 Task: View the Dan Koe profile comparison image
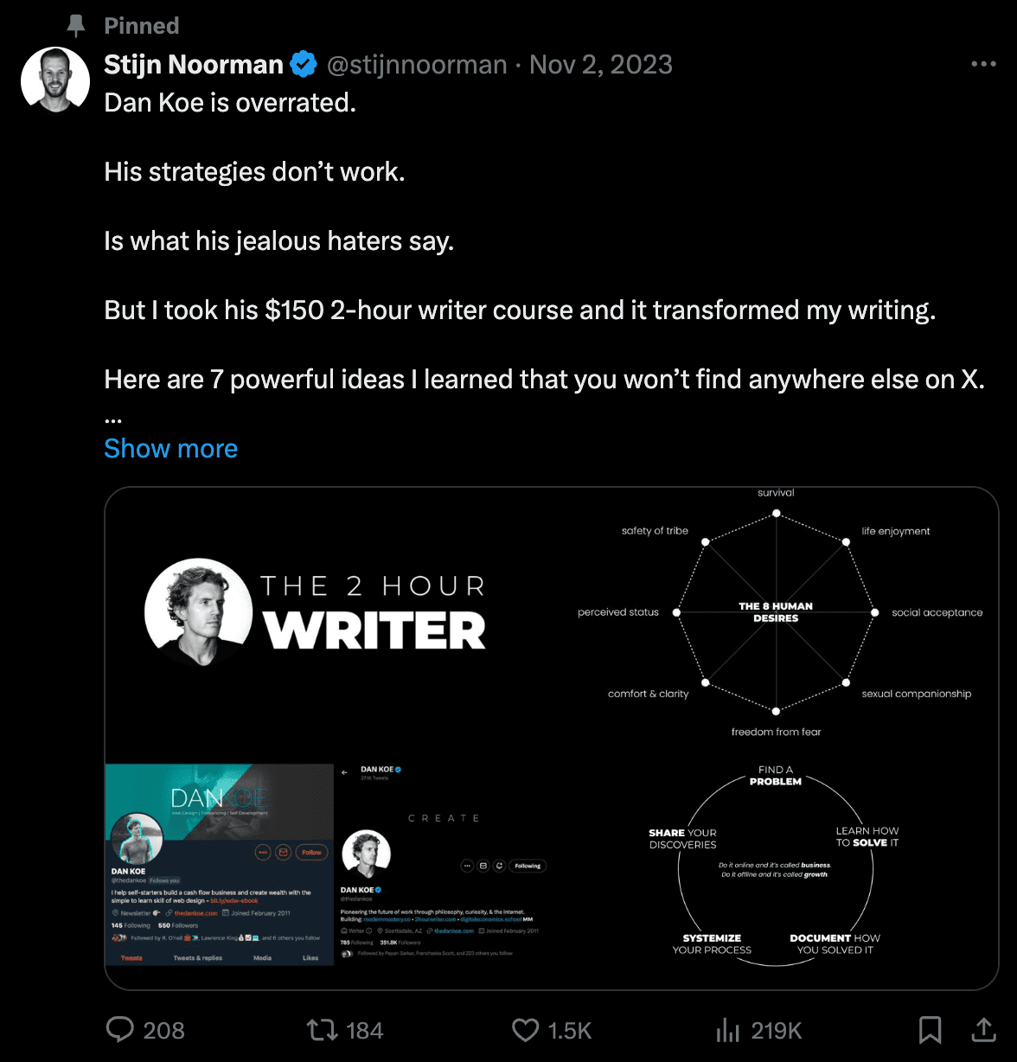point(329,865)
